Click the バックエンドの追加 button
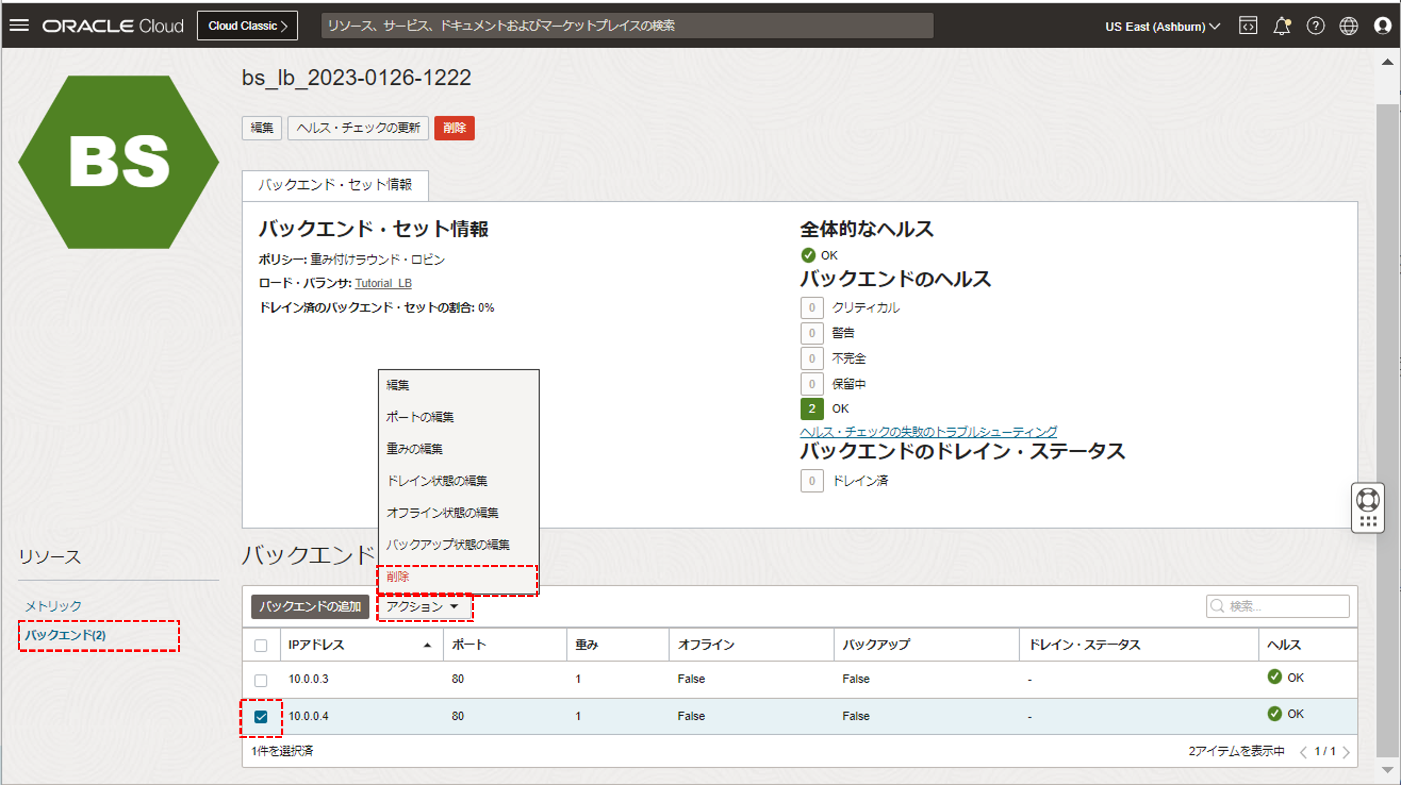 (310, 606)
